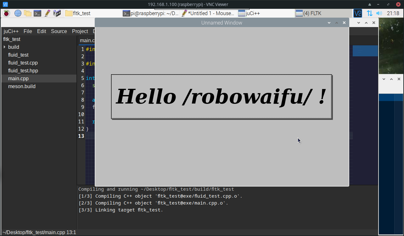Viewport: 404px width, 236px height.
Task: Minimize the background window on the right
Action: coord(384,79)
